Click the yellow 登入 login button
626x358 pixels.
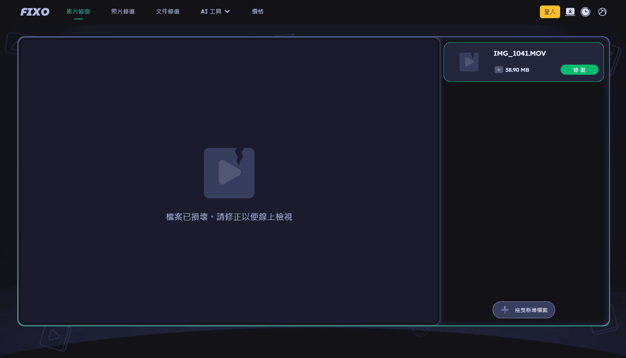(x=550, y=11)
